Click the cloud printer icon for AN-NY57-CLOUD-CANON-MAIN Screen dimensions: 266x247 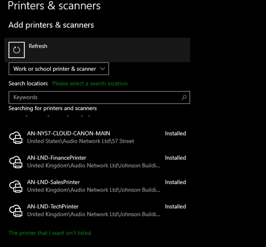click(16, 138)
